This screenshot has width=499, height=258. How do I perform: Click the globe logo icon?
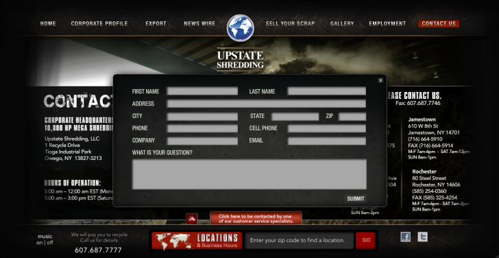pyautogui.click(x=241, y=28)
